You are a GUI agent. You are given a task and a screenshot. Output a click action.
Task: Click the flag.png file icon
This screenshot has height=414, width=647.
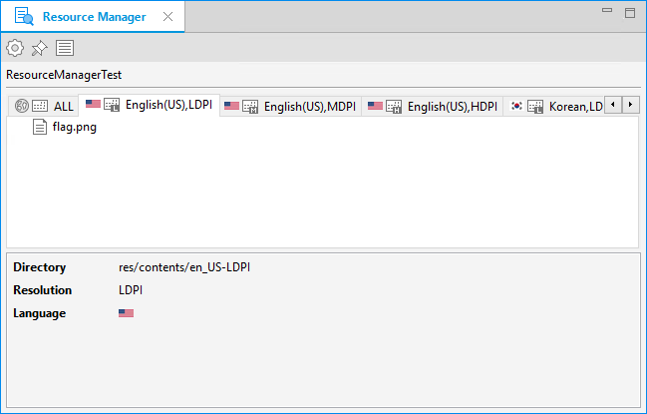point(40,127)
